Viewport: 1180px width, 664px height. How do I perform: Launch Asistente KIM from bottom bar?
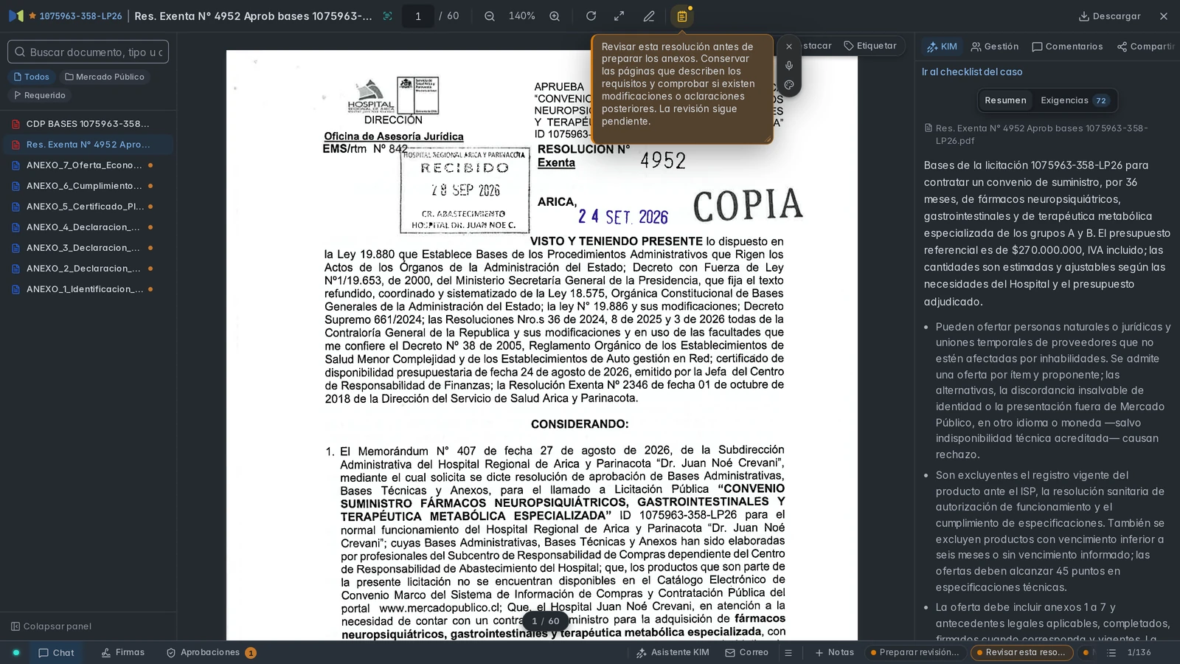(x=673, y=652)
